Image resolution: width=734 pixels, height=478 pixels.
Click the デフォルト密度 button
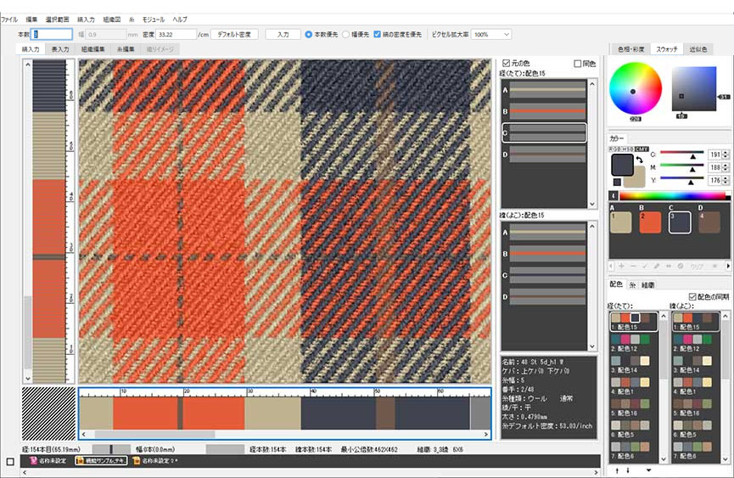pos(234,35)
